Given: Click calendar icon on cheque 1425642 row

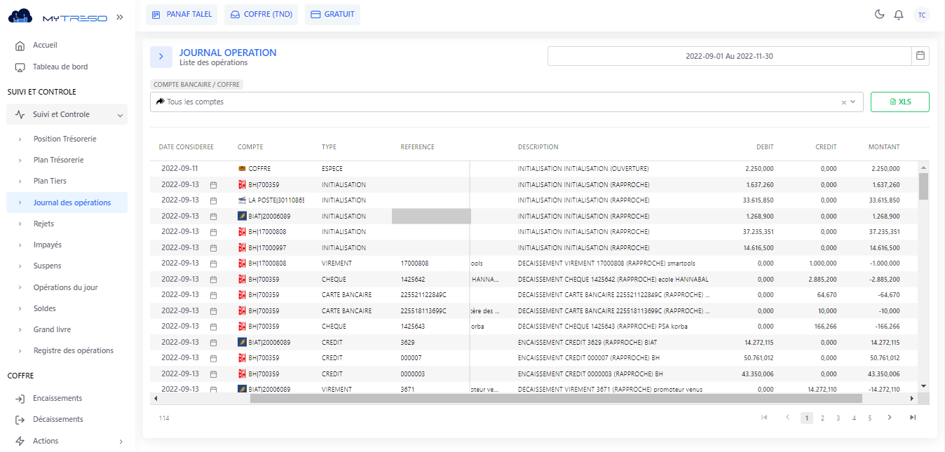Looking at the screenshot, I should (213, 280).
